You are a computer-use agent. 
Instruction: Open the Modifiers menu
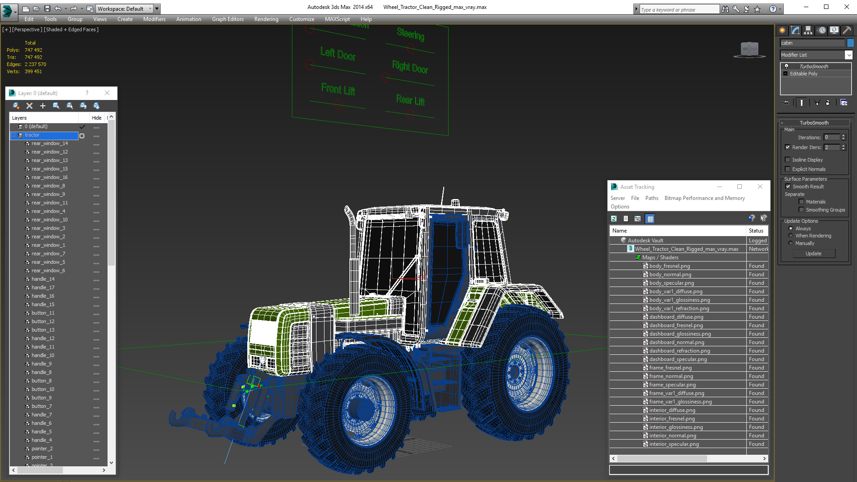click(154, 19)
